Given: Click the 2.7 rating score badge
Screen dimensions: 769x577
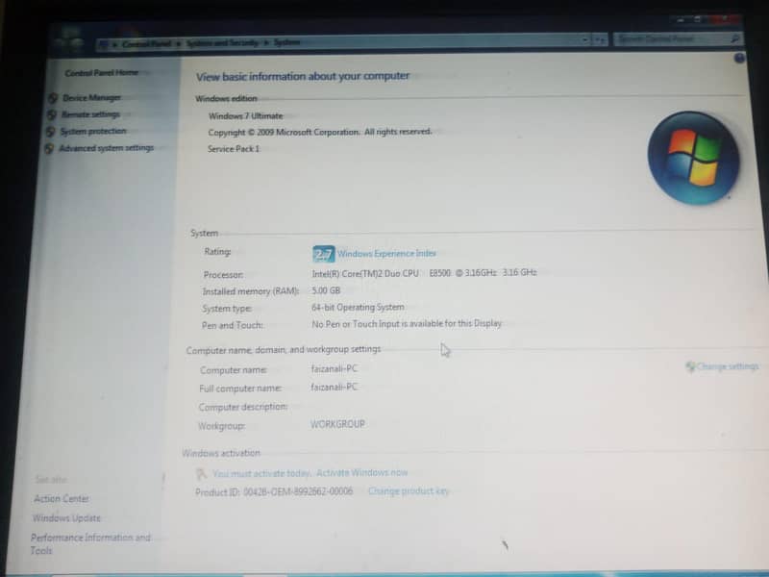Looking at the screenshot, I should click(324, 254).
